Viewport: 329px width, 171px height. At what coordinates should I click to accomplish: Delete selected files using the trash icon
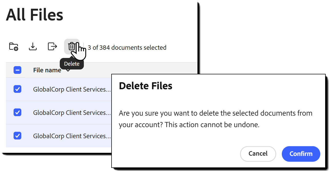(72, 46)
